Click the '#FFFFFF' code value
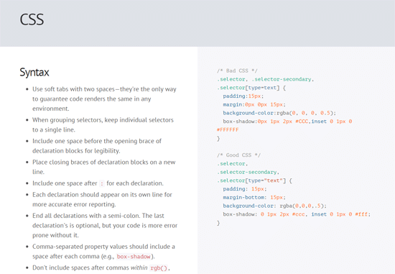Screen dimensions: 395x274 228,130
